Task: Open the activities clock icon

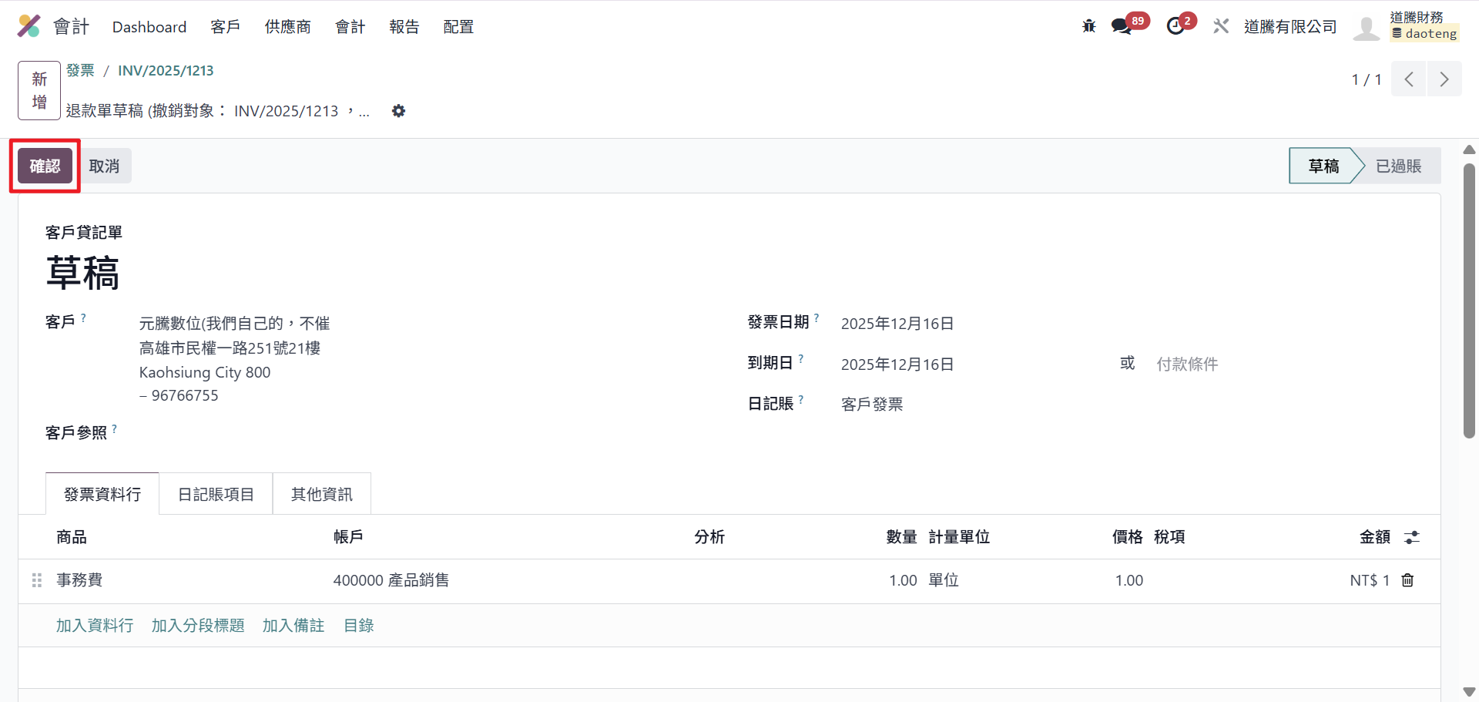Action: coord(1175,26)
